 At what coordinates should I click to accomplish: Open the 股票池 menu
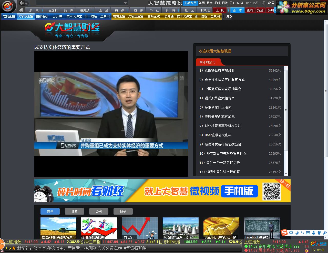coord(205,10)
